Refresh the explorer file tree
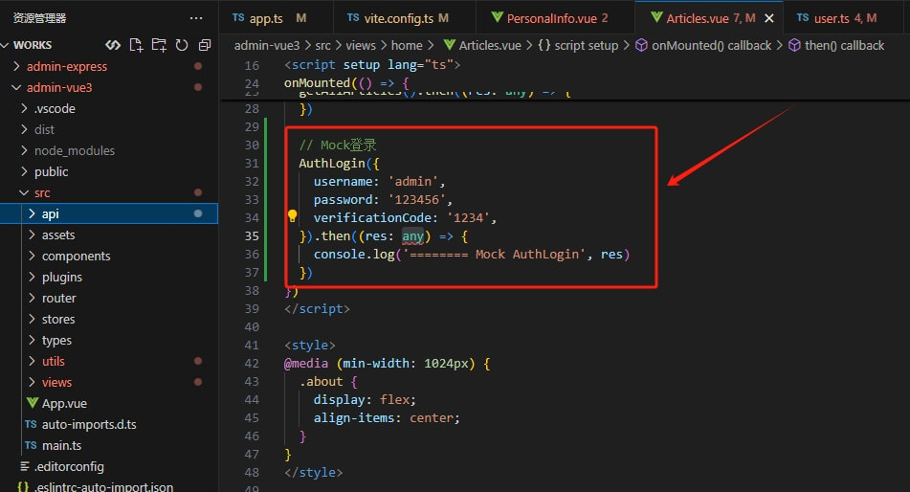 click(182, 45)
